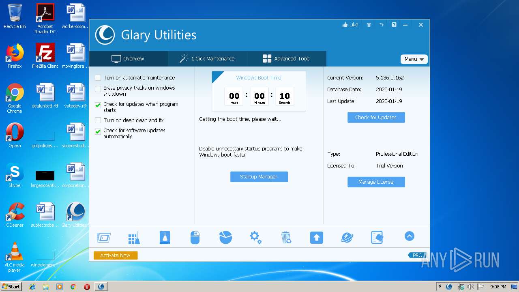Image resolution: width=519 pixels, height=292 pixels.
Task: Click the Like thumbs-up icon
Action: [x=350, y=25]
